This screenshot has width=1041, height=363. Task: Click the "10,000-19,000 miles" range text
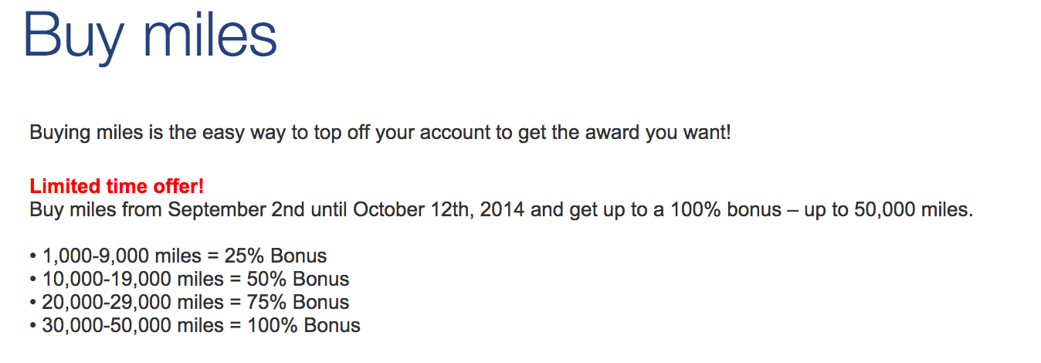pyautogui.click(x=127, y=279)
